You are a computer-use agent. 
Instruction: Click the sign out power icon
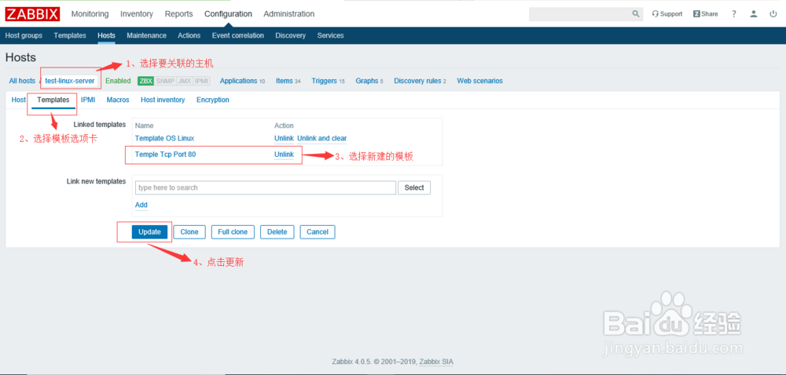pyautogui.click(x=773, y=14)
